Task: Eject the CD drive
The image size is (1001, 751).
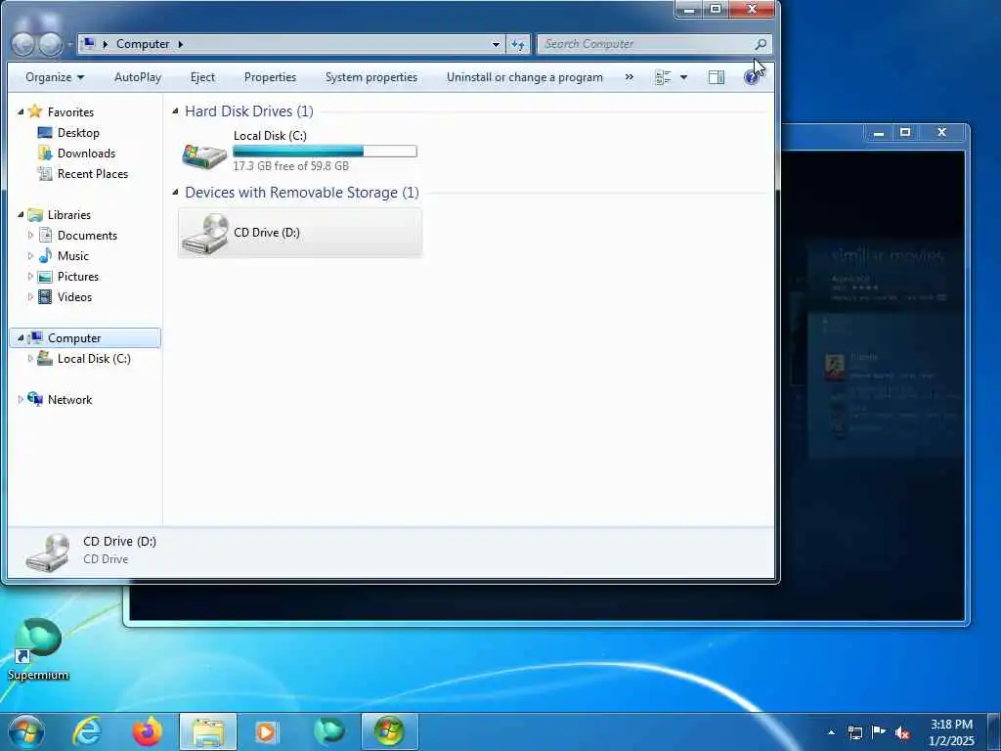Action: click(x=202, y=77)
